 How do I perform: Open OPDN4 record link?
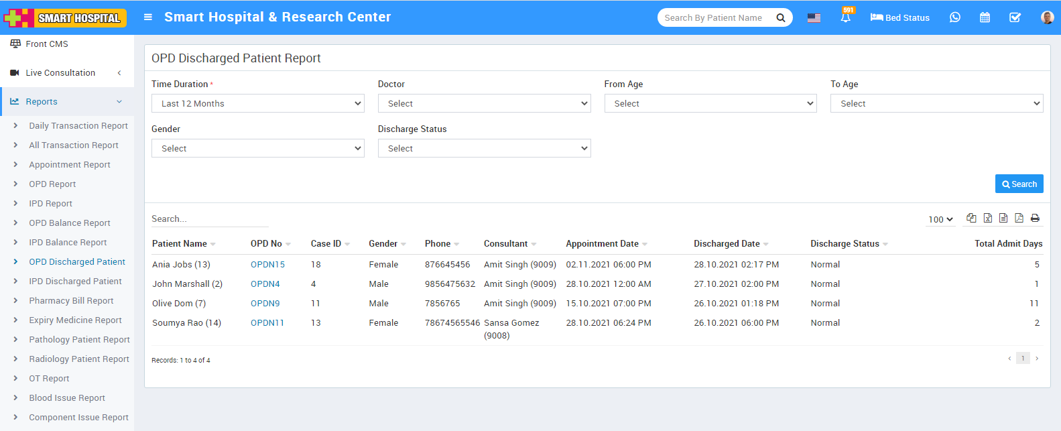click(265, 284)
